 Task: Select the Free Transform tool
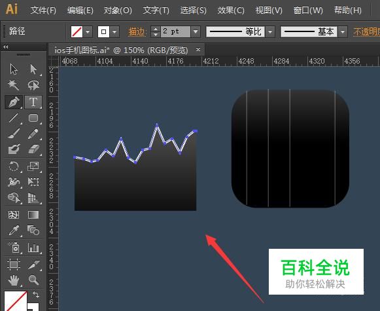pos(33,182)
